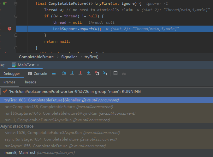The image size is (213, 157).
Task: Click the 'Async stack trace' header
Action: 17,126
